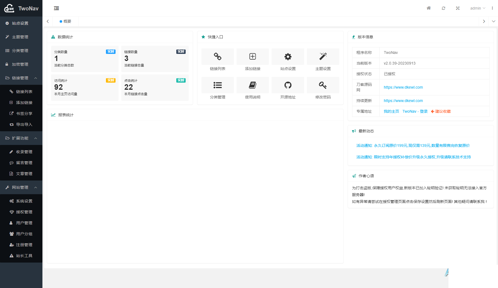Toggle fullscreen with the expand icon
Screen dimensions: 498x288
pyautogui.click(x=458, y=8)
